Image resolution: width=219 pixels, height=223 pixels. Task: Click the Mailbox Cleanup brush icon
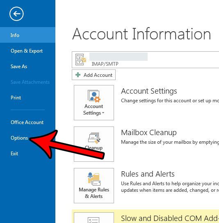point(94,138)
